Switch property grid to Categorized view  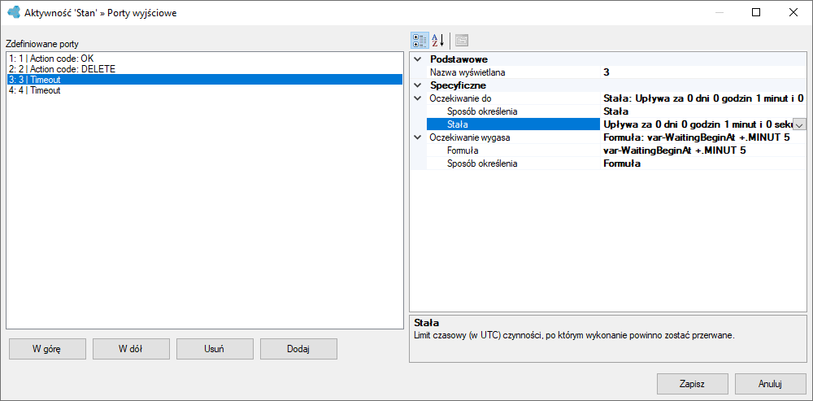click(x=419, y=40)
